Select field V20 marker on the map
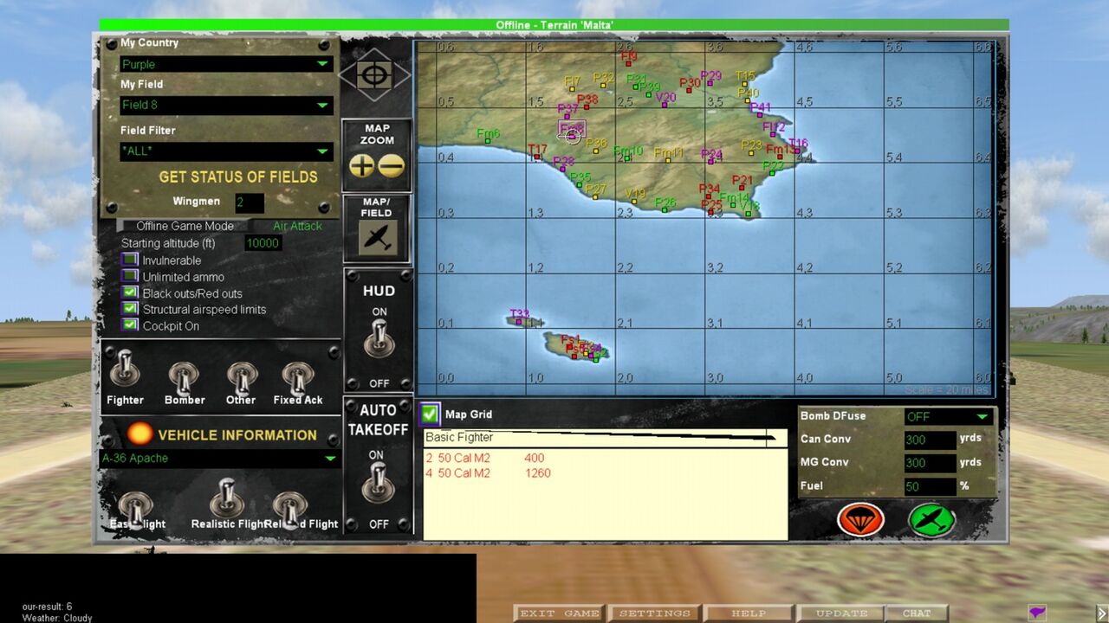The height and width of the screenshot is (623, 1109). (x=664, y=106)
